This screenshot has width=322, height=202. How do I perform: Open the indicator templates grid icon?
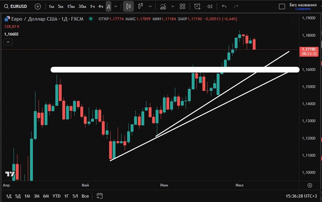(183, 7)
